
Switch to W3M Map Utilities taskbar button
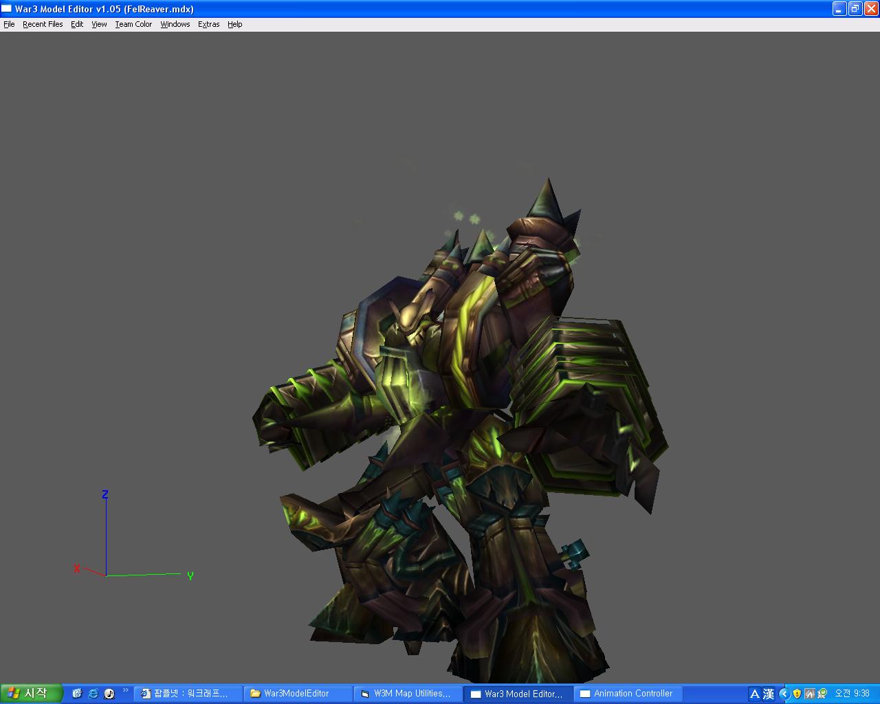click(408, 694)
